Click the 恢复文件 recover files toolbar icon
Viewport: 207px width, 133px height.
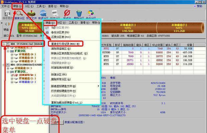point(31,13)
